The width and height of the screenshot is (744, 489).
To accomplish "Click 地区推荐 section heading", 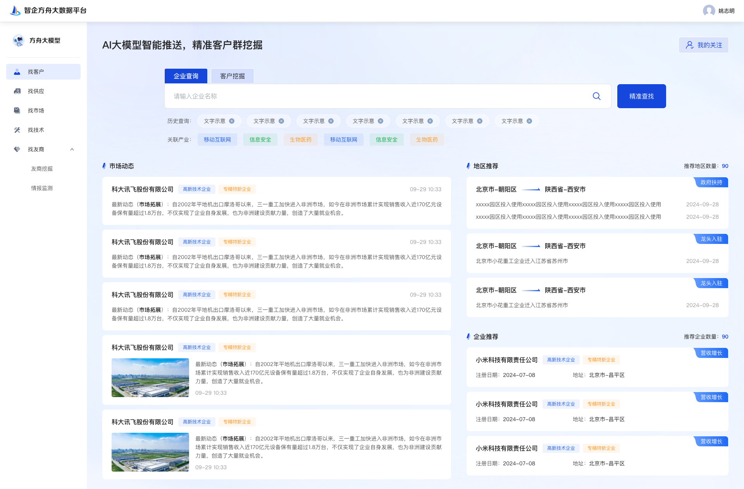I will pos(486,166).
